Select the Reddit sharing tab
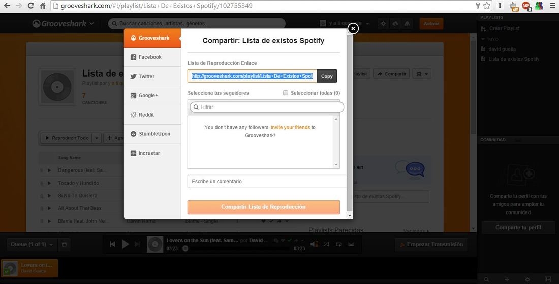 point(152,115)
